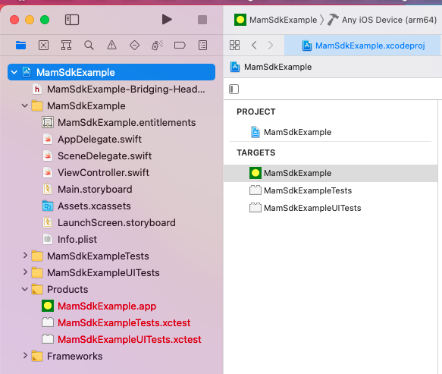Open the Debug navigator spray icon
This screenshot has height=374, width=442.
click(157, 45)
